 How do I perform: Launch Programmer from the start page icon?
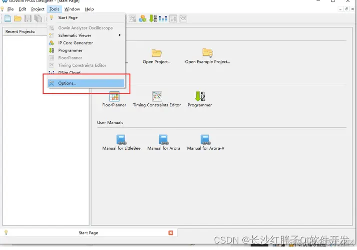[200, 96]
